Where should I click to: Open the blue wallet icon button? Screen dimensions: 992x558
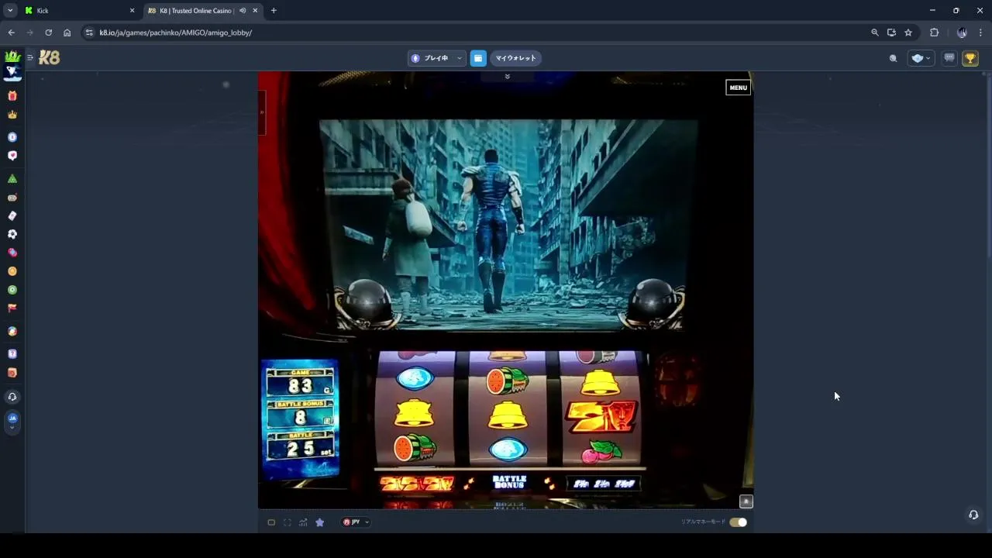click(x=478, y=58)
